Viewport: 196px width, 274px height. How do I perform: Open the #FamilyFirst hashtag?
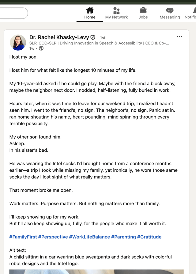tap(23, 237)
